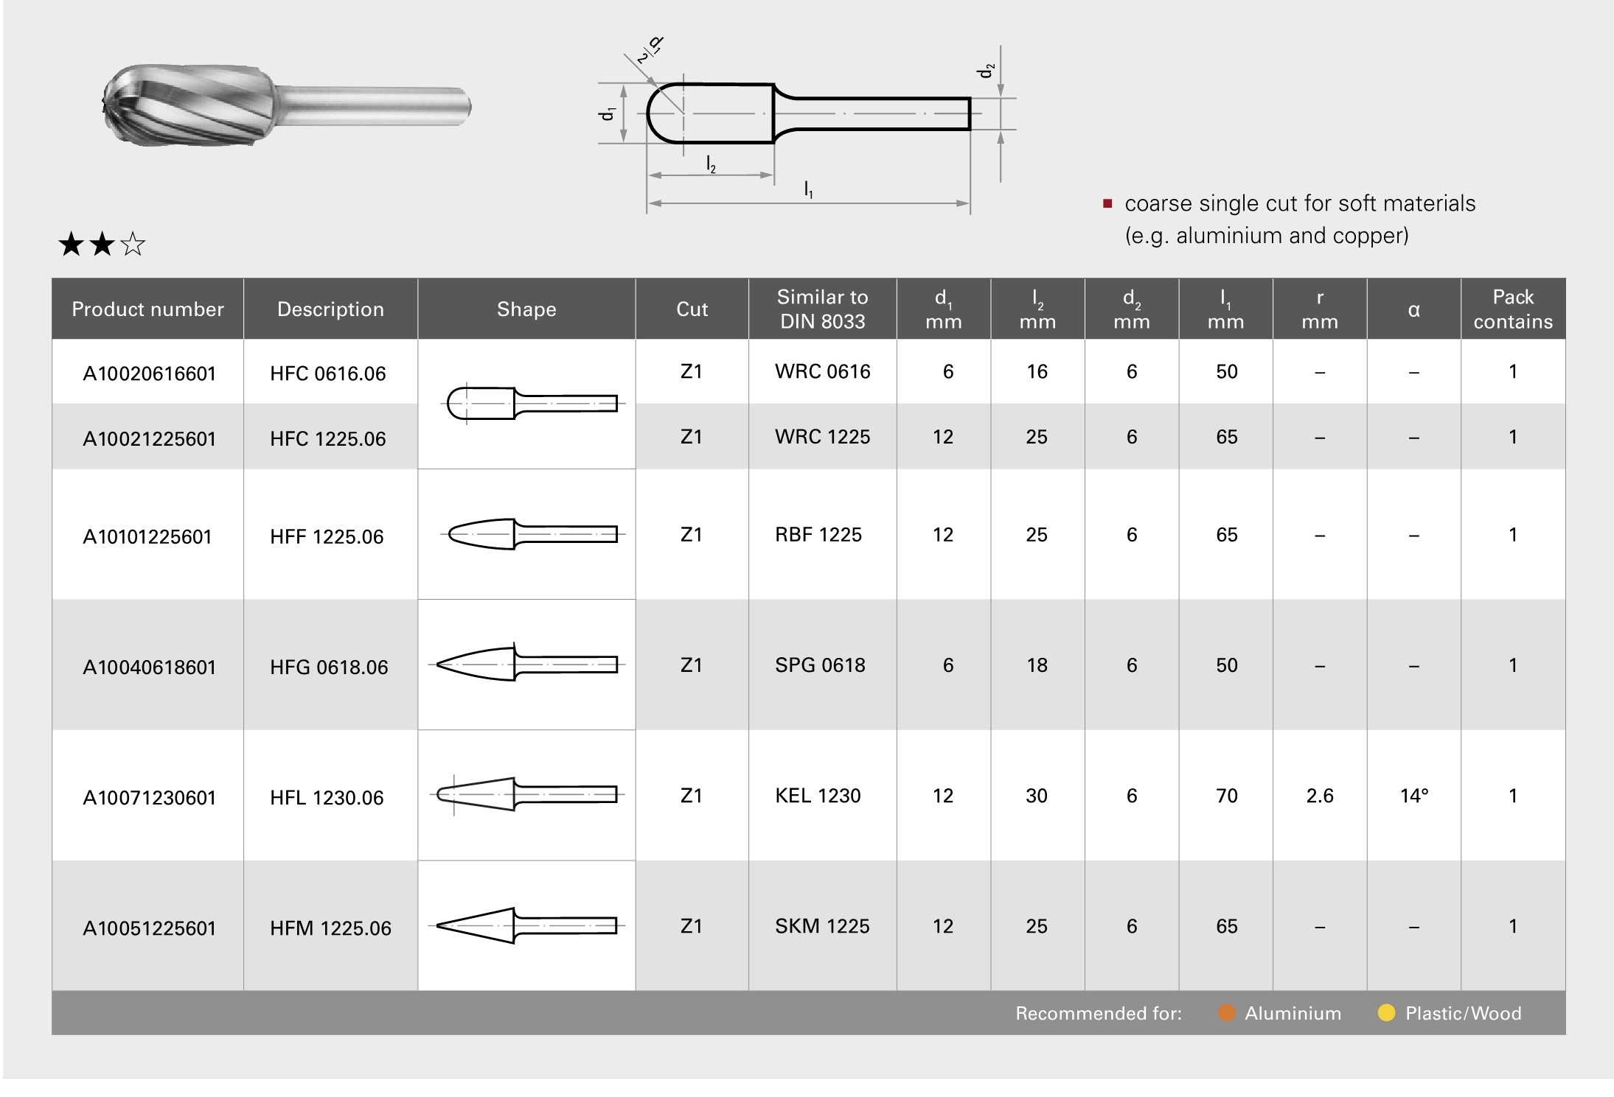Click the Description column header

click(330, 309)
